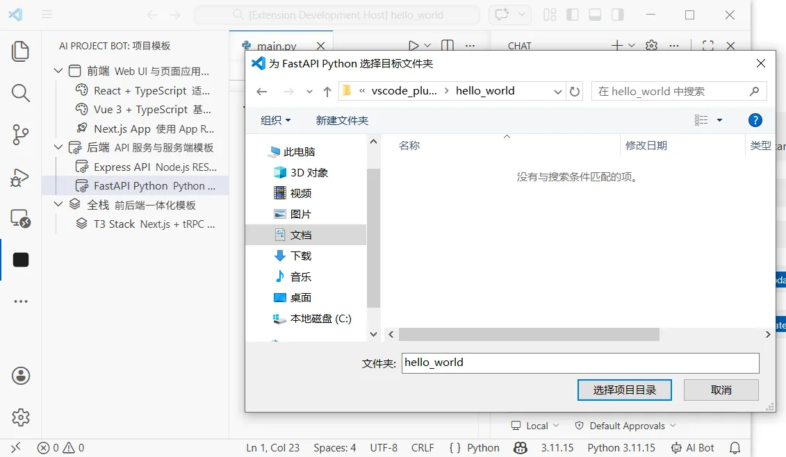Select Express API template
786x457 pixels.
click(136, 167)
